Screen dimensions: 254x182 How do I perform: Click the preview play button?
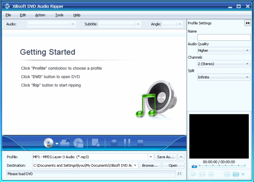(x=194, y=174)
